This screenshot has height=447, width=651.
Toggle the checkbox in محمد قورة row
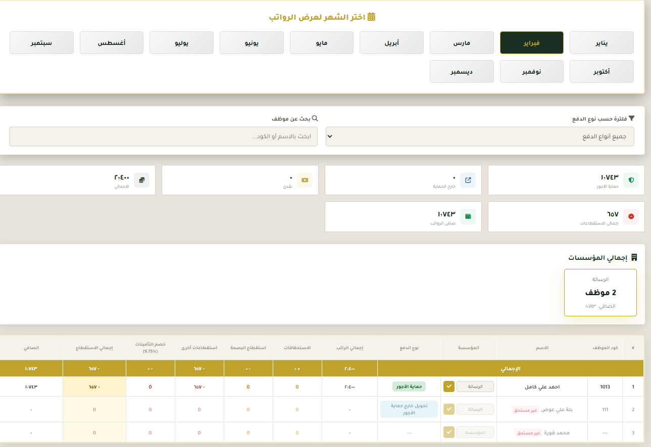click(x=448, y=432)
